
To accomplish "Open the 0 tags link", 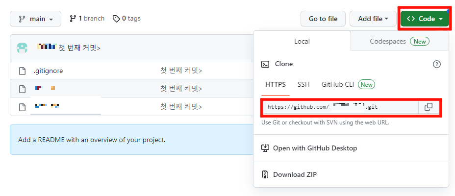I will 126,19.
